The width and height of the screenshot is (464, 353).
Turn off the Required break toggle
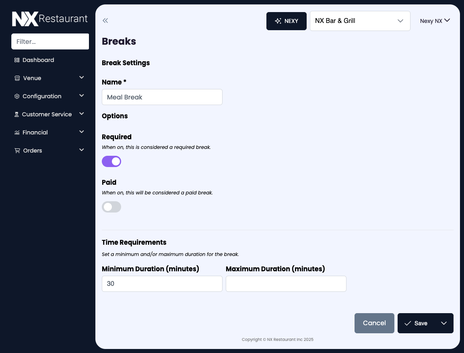111,161
